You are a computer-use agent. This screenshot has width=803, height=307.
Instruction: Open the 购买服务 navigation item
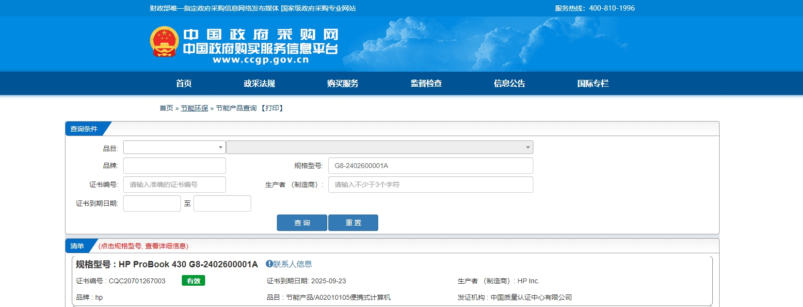(x=343, y=83)
